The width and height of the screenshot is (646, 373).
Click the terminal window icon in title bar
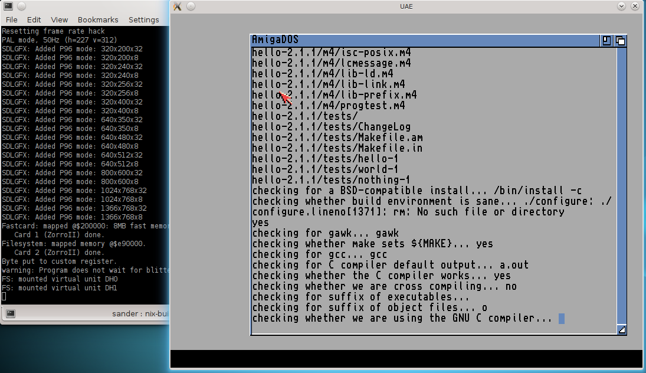pos(8,6)
